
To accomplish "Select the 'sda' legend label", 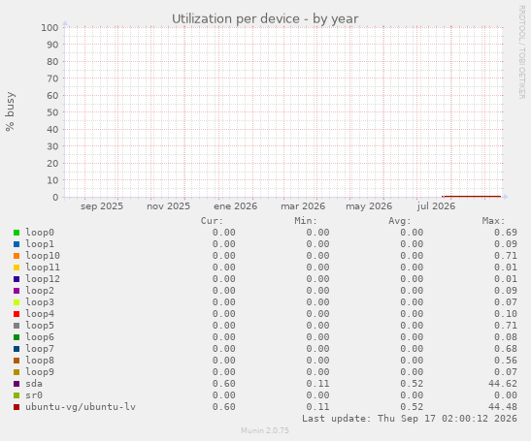I will (x=34, y=384).
